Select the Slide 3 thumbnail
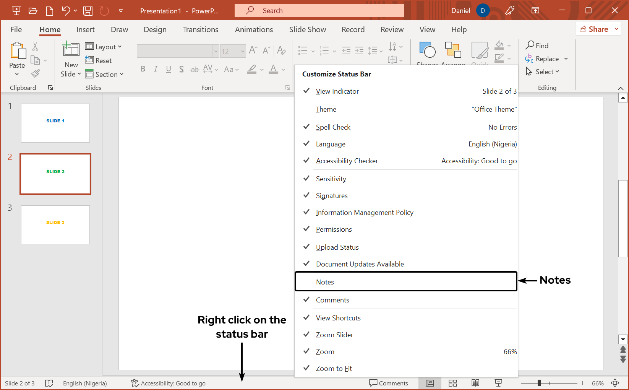The image size is (629, 390). point(55,225)
